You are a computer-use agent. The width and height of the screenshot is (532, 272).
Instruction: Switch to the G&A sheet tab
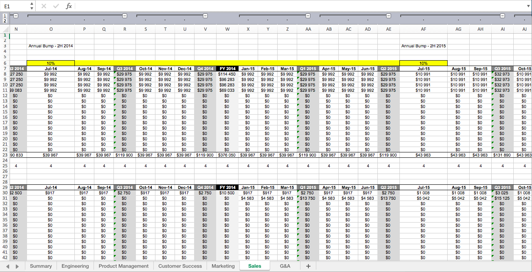285,266
